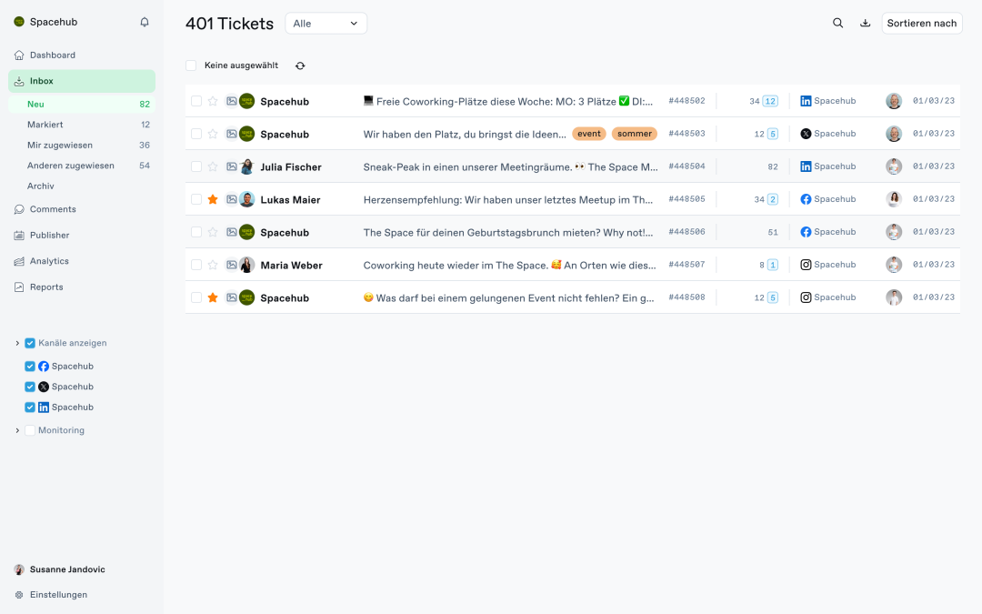Image resolution: width=982 pixels, height=614 pixels.
Task: Click the notification bell icon
Action: (x=144, y=22)
